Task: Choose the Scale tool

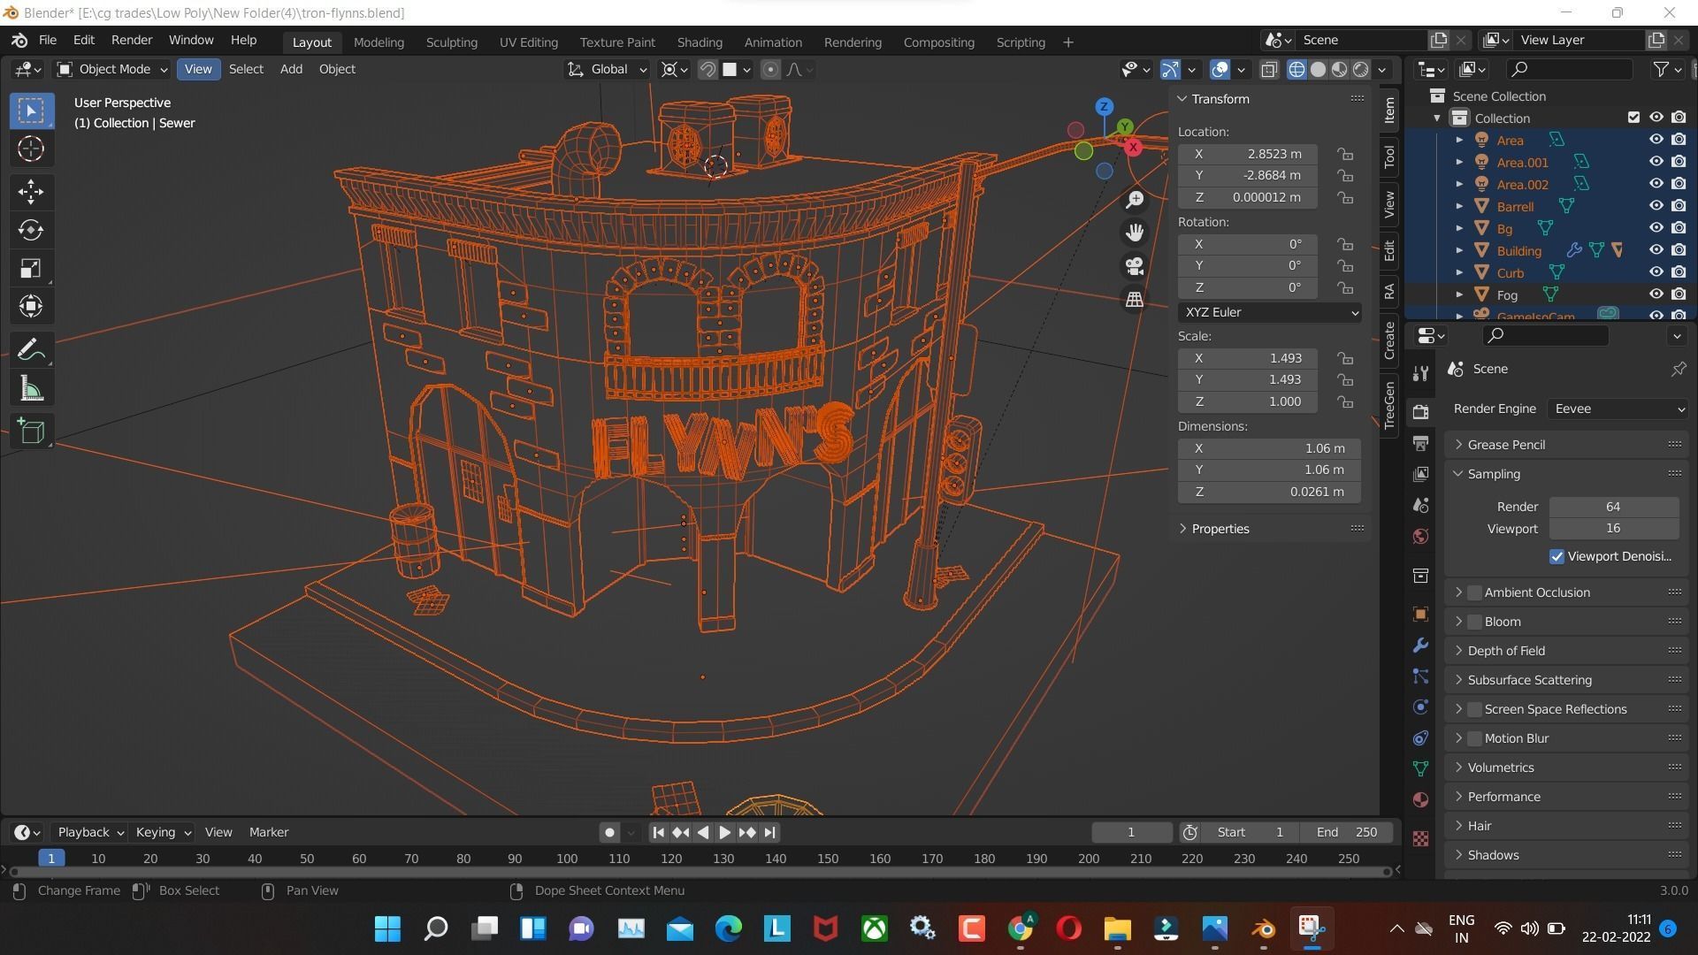Action: (x=31, y=269)
